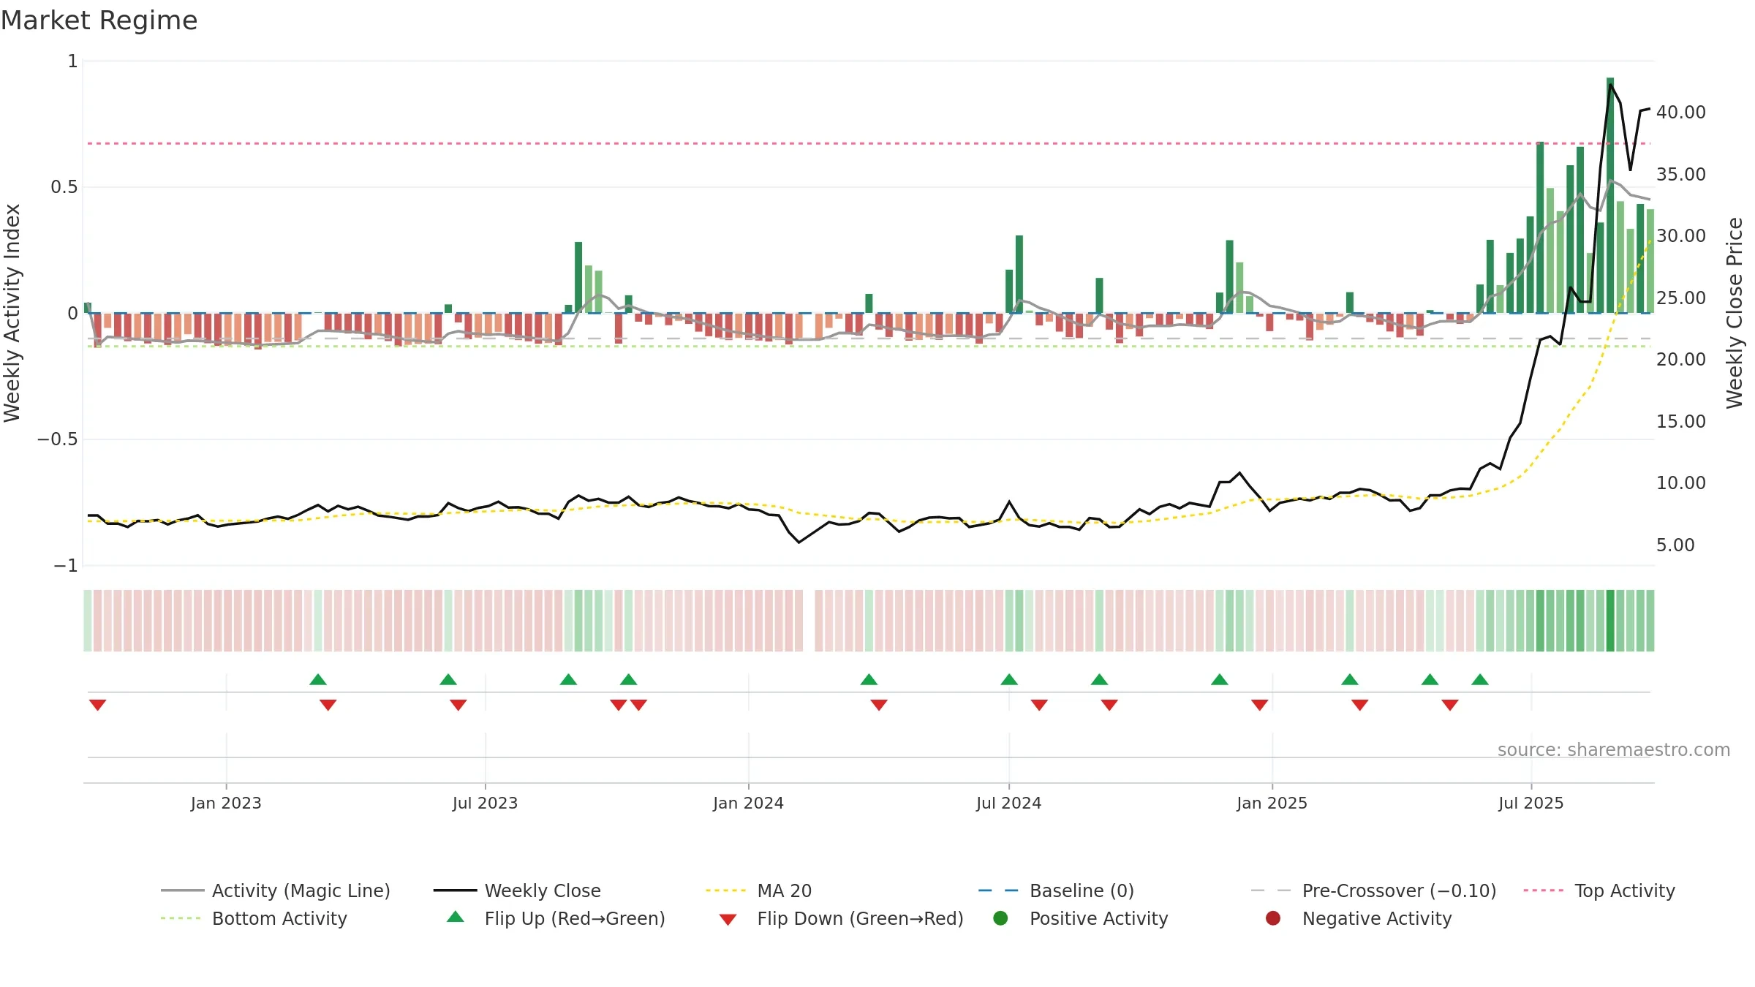The height and width of the screenshot is (987, 1755).
Task: Click the last red flip-down triangle marker
Action: coord(1450,705)
